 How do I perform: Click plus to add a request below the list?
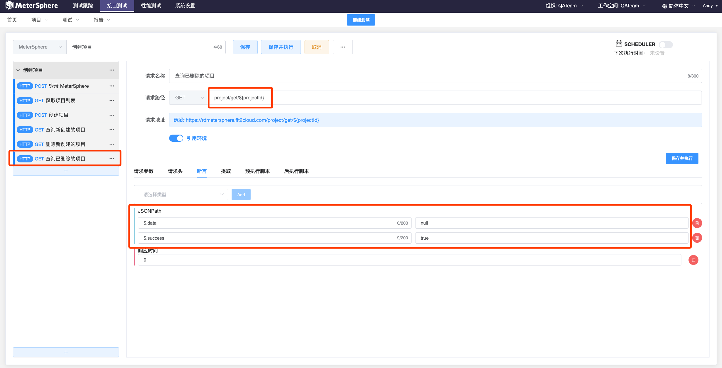click(x=66, y=171)
